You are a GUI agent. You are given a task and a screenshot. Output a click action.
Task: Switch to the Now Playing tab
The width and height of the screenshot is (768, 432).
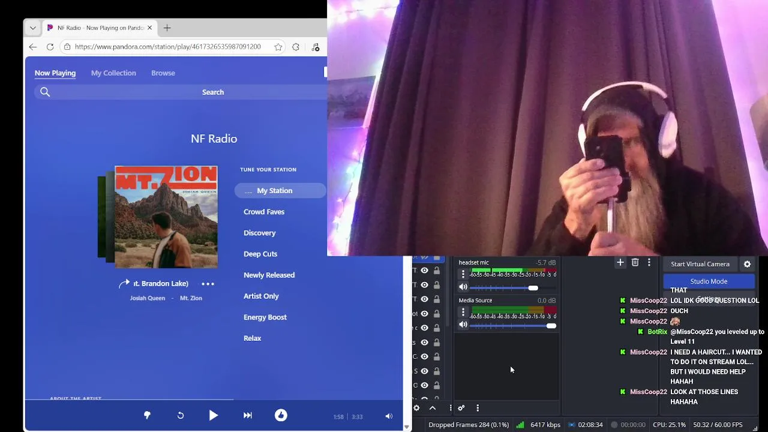tap(55, 73)
